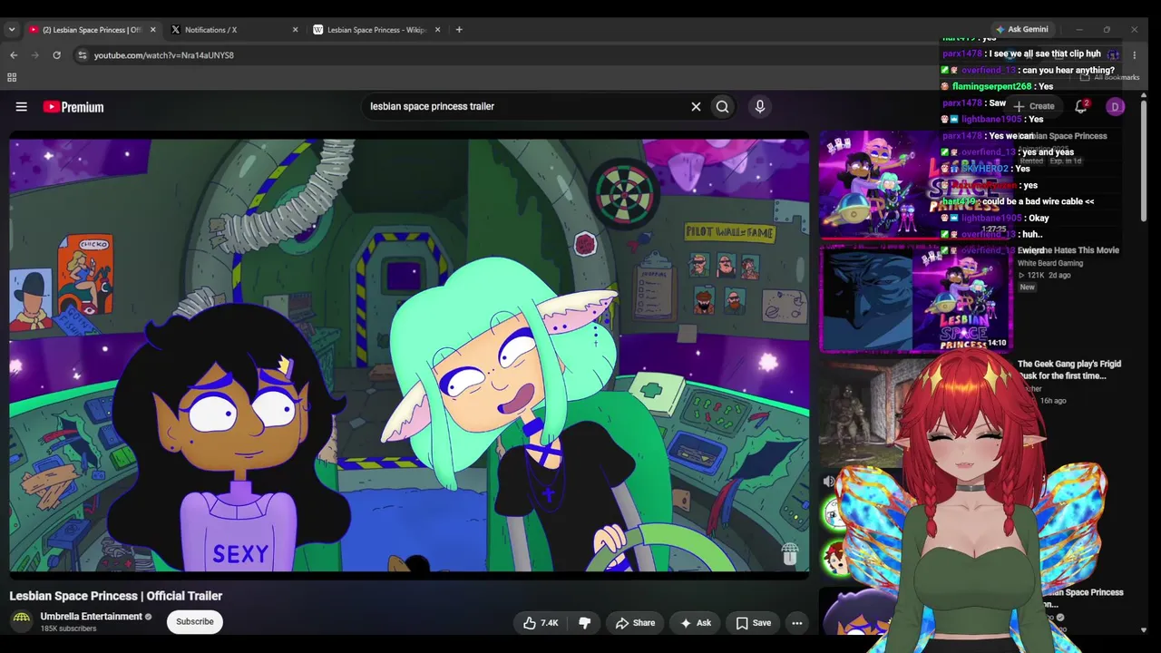Click the '185K subscribers' text
The width and height of the screenshot is (1161, 653).
(x=68, y=629)
